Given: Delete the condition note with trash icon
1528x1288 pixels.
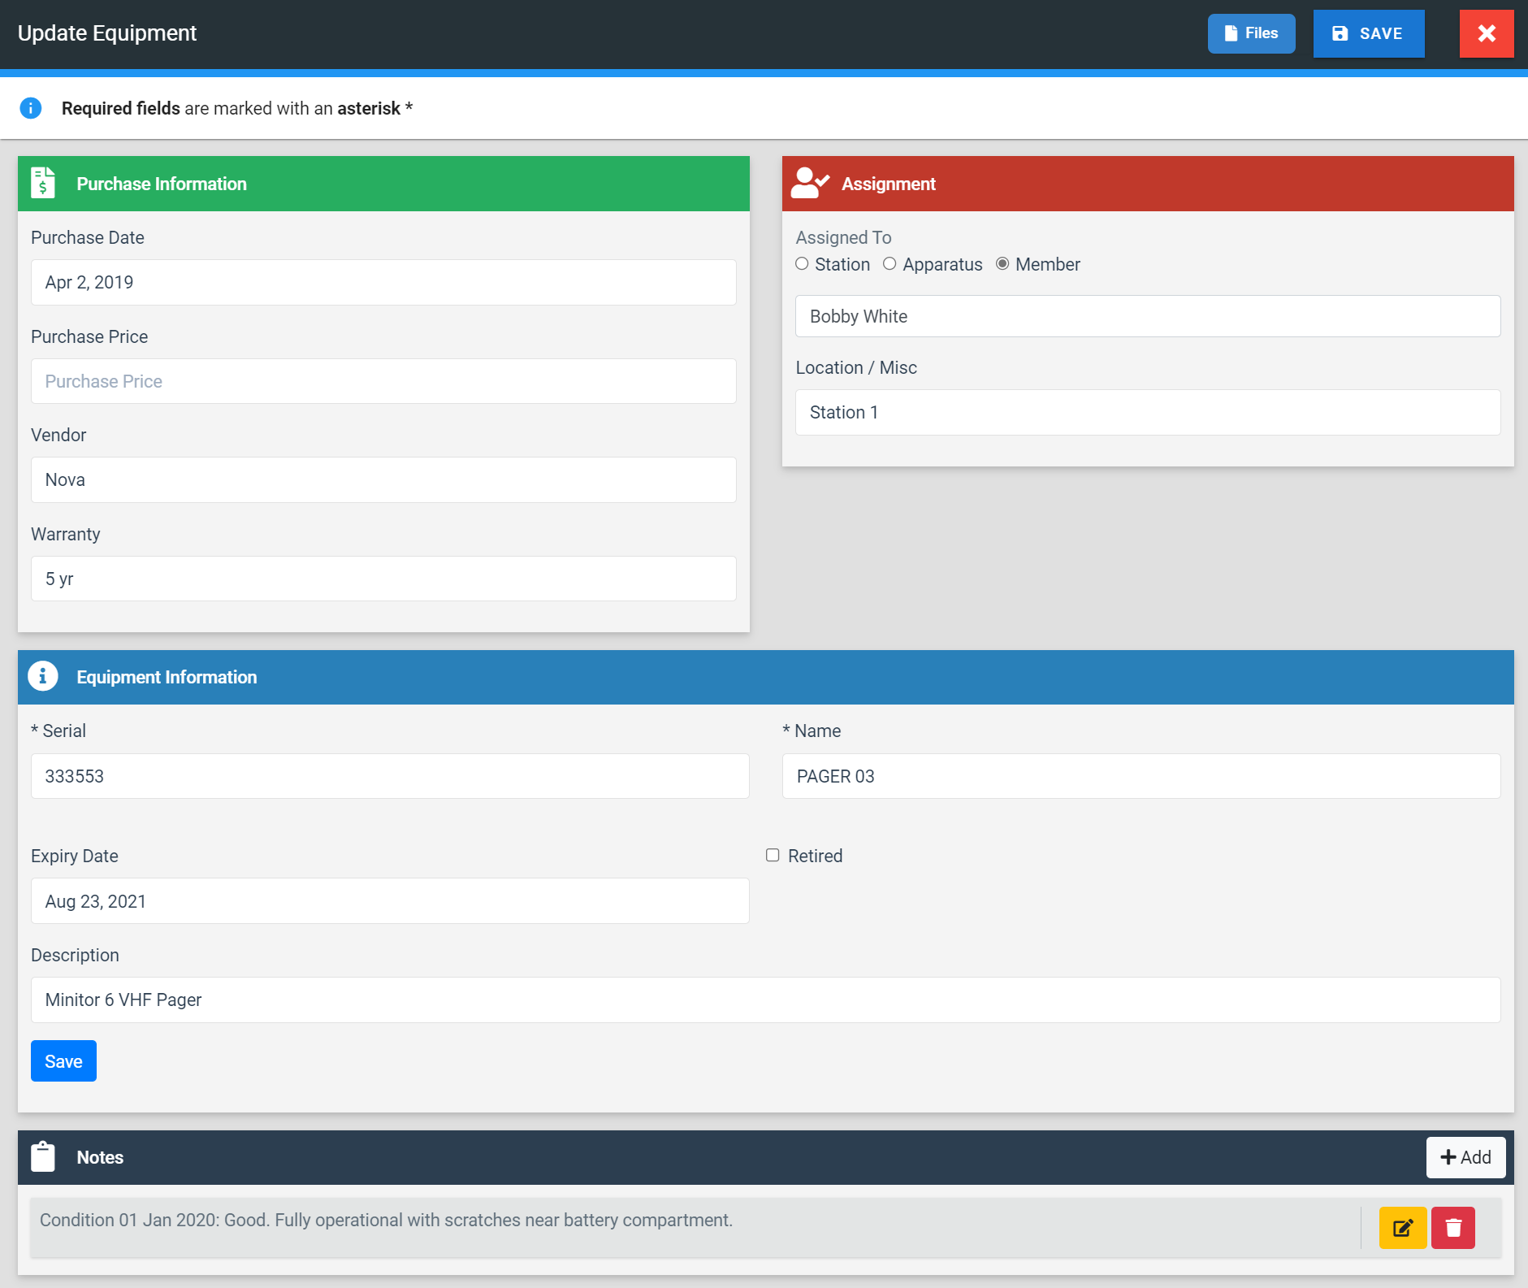Looking at the screenshot, I should (x=1452, y=1227).
